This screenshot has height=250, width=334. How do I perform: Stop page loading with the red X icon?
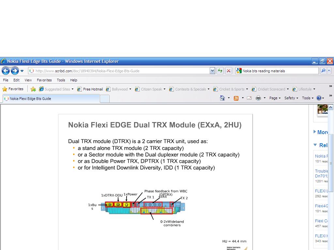coord(229,71)
